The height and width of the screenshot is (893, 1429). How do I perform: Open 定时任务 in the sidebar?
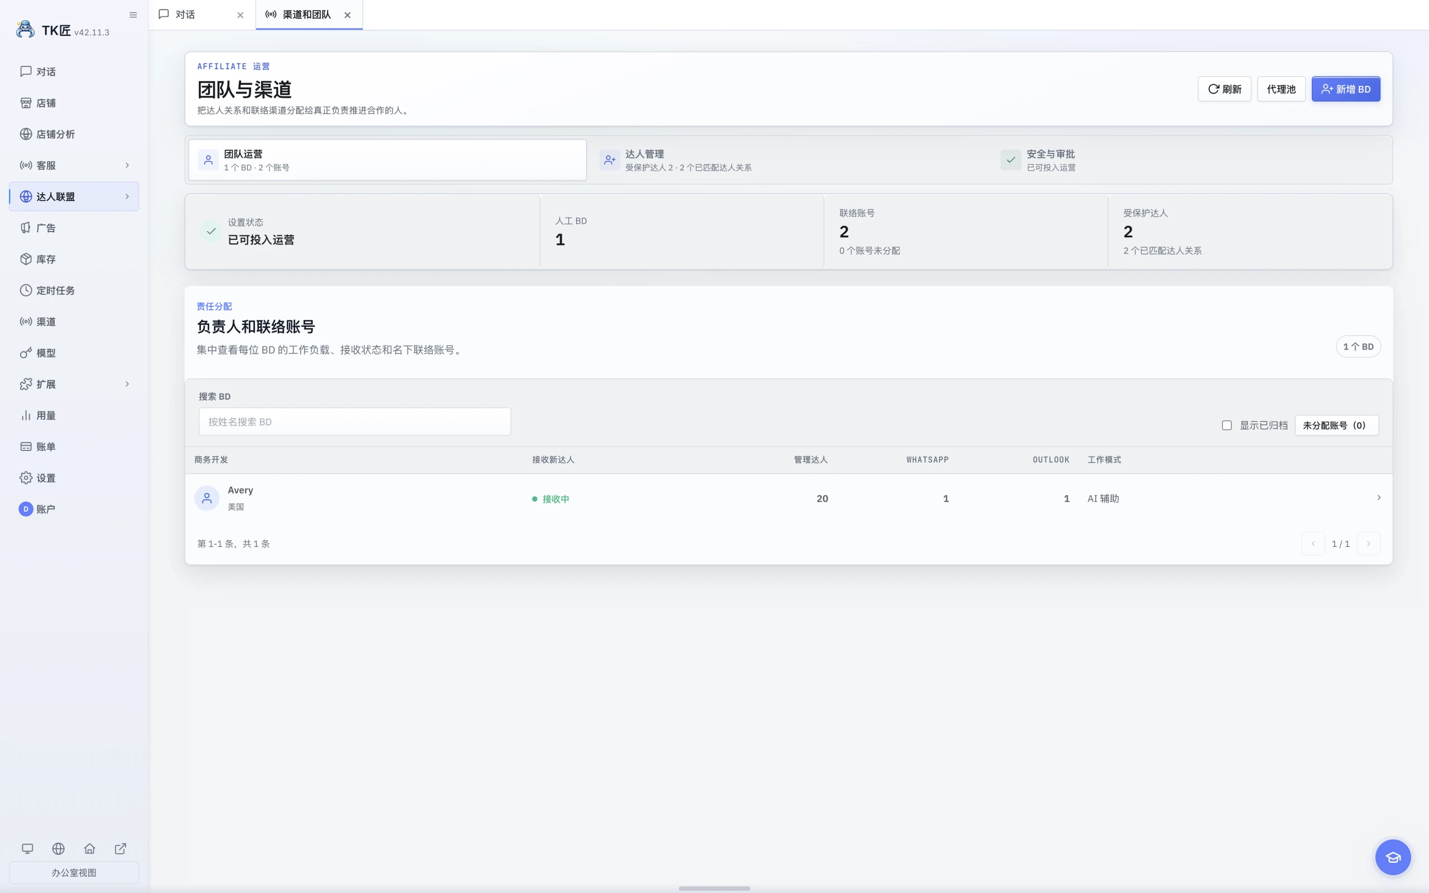pos(74,291)
